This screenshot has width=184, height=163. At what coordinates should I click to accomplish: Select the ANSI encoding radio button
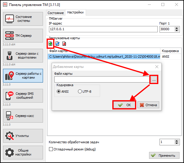tap(59, 92)
